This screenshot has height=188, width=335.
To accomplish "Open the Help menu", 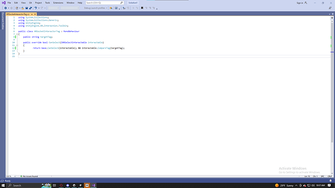I will 80,3.
